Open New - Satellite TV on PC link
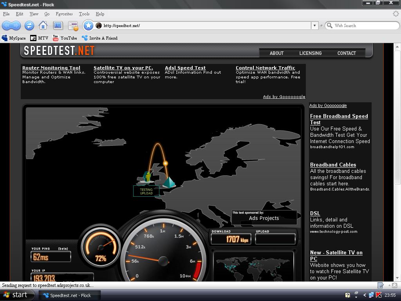The width and height of the screenshot is (401, 301). (336, 256)
